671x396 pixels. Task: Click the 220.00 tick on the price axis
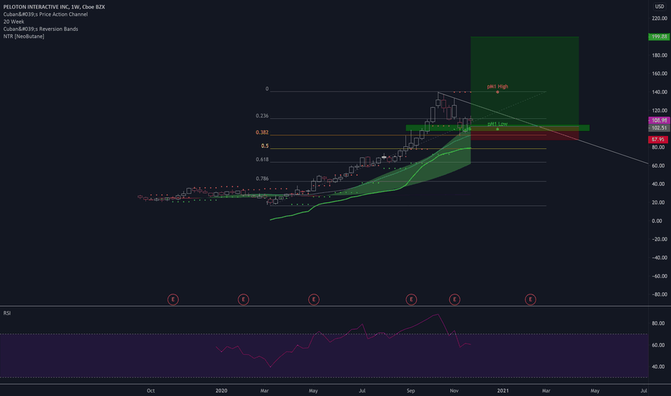659,19
